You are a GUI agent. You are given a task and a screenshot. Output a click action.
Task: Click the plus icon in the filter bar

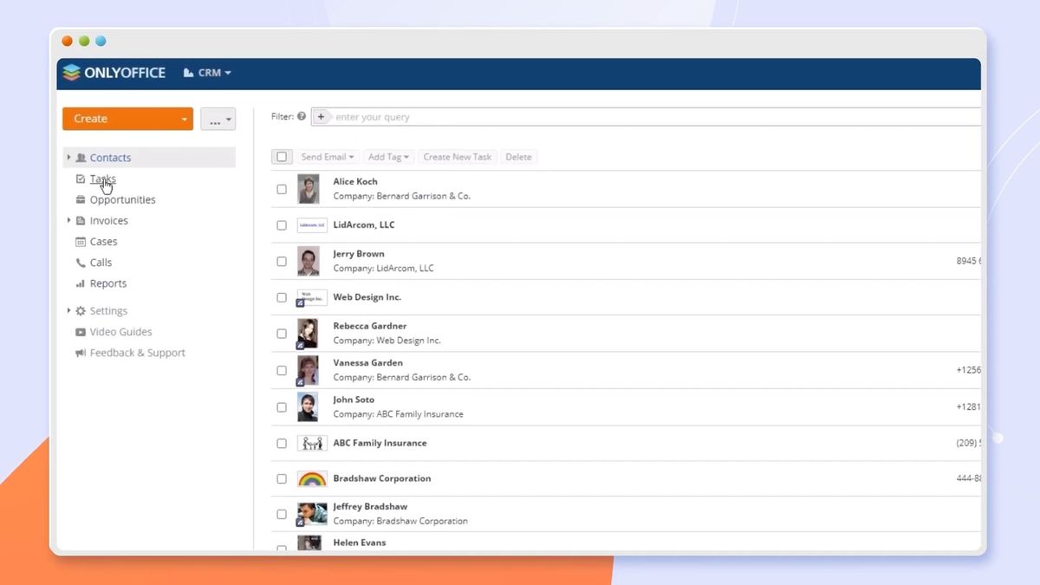point(320,115)
